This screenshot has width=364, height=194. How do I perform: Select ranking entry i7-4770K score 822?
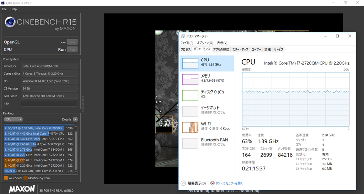pos(38,134)
